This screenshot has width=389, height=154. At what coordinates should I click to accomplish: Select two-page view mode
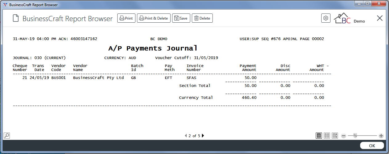(327, 136)
